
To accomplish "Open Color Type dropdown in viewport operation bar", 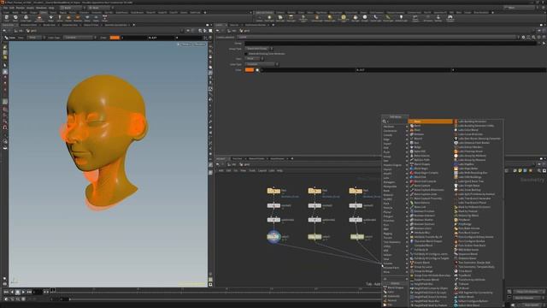I will [x=80, y=38].
